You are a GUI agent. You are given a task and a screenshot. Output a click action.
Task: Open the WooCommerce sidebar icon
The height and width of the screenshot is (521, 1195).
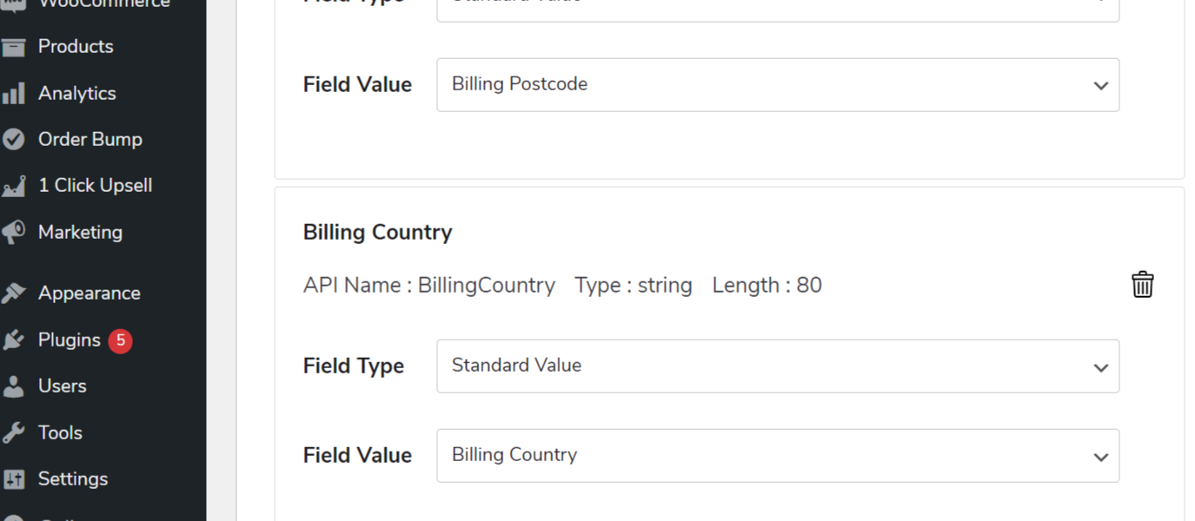16,4
